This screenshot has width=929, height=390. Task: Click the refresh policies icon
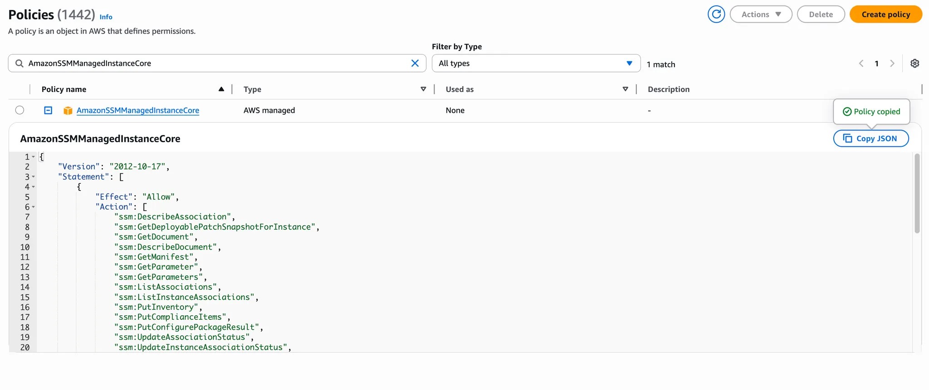[x=716, y=14]
